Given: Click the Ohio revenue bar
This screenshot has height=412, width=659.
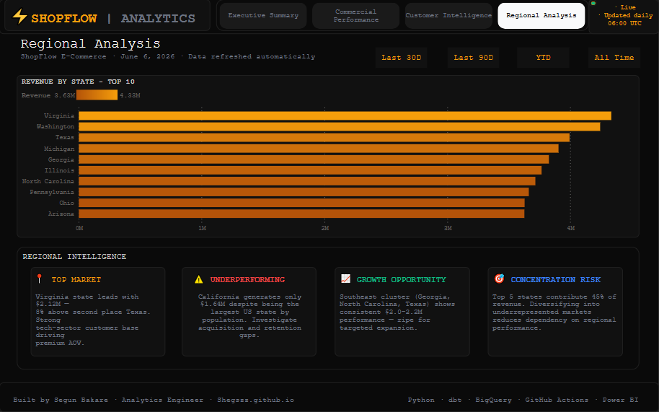Looking at the screenshot, I should (x=302, y=203).
